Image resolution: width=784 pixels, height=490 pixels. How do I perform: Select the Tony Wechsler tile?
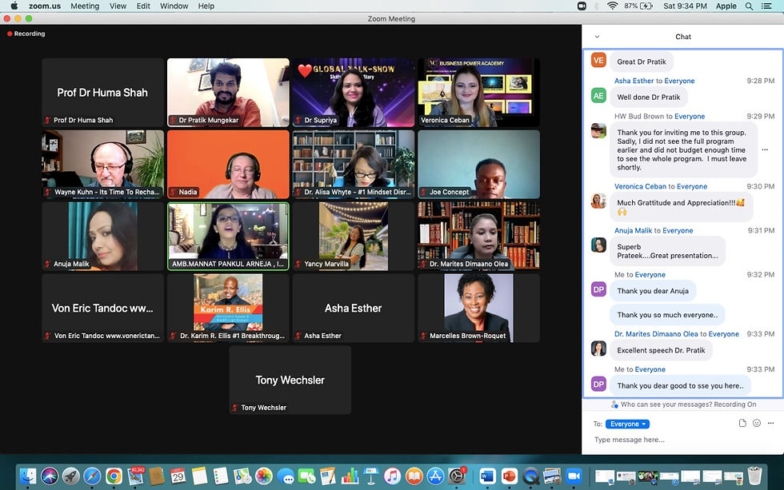pos(290,380)
